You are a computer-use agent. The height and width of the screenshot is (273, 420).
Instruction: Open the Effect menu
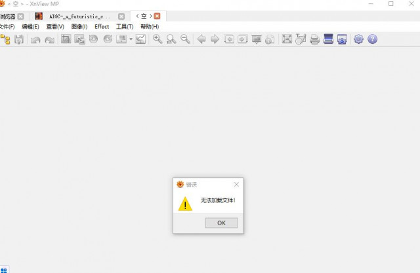click(x=102, y=27)
